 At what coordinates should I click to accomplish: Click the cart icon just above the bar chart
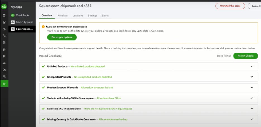(4, 56)
